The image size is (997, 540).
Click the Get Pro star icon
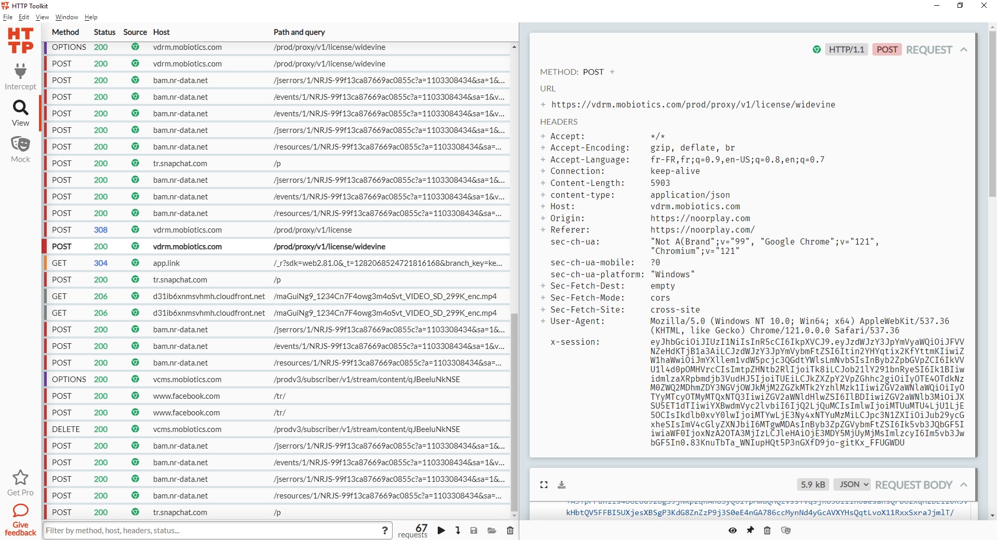point(20,477)
